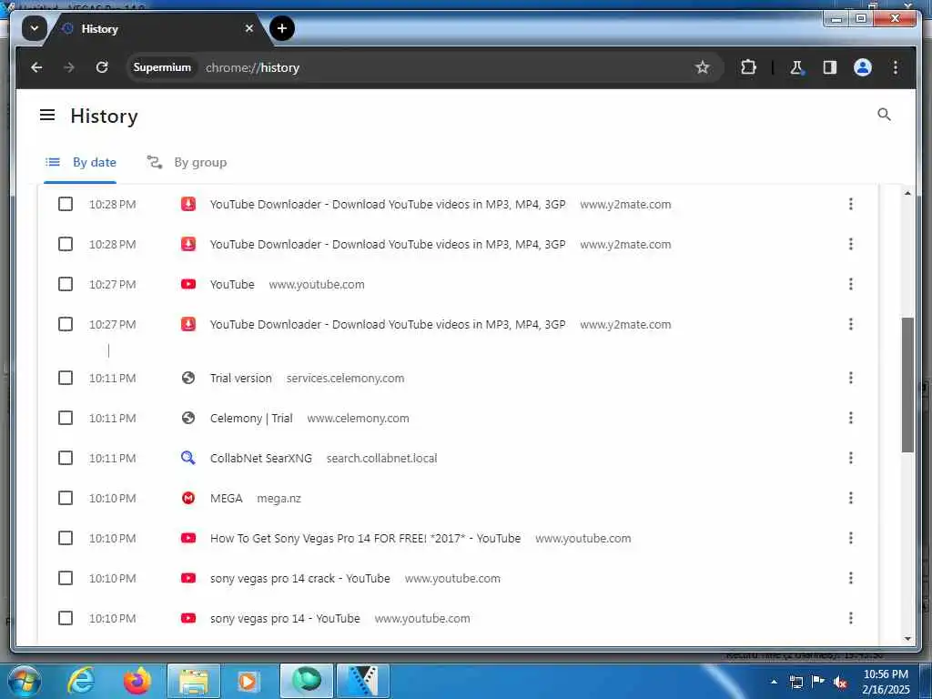The width and height of the screenshot is (932, 699).
Task: Switch to Vegas Pro taskbar button
Action: pos(362,681)
